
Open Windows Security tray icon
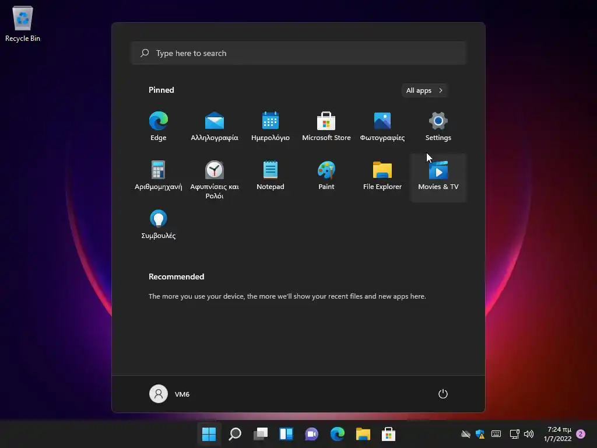point(480,434)
